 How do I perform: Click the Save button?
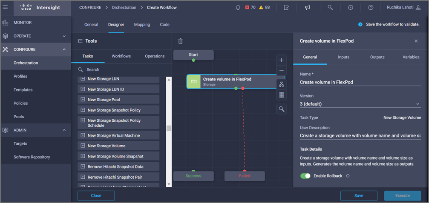tap(359, 196)
